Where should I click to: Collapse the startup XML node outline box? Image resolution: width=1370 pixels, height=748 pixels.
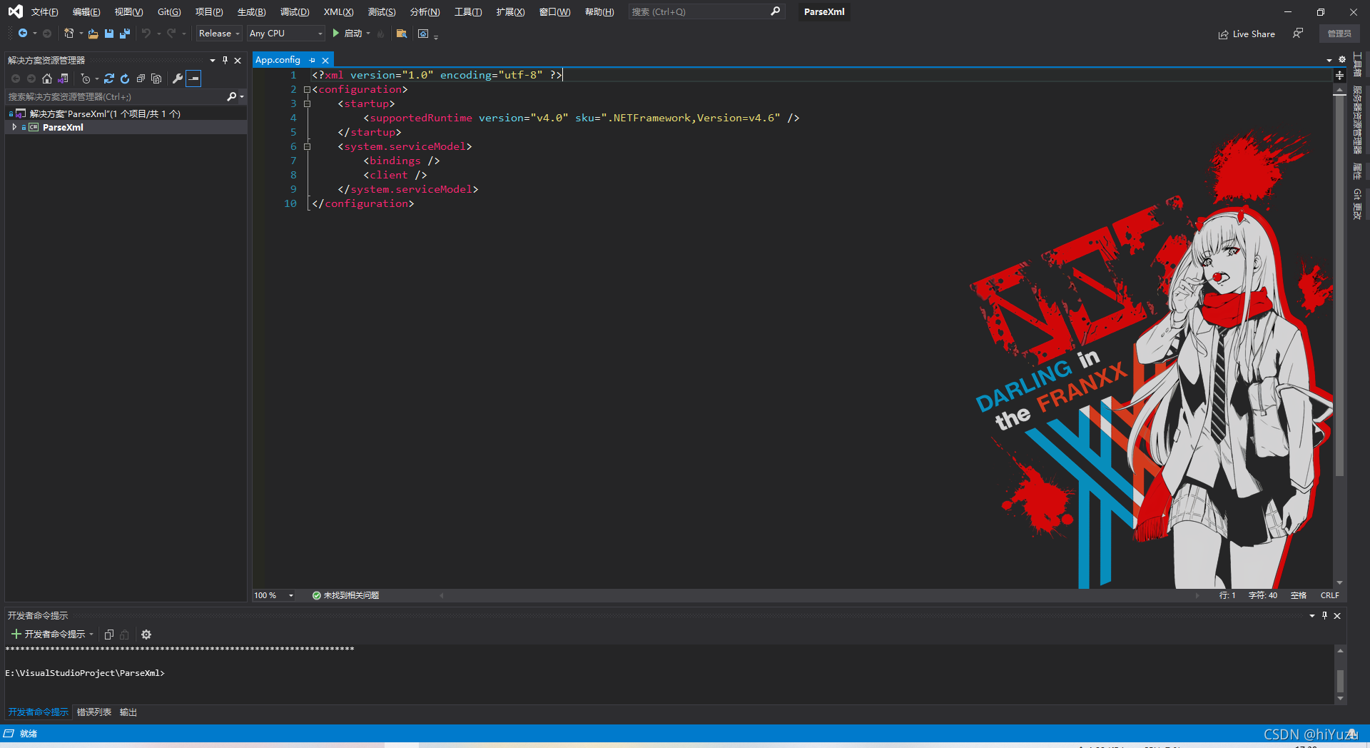pos(307,104)
